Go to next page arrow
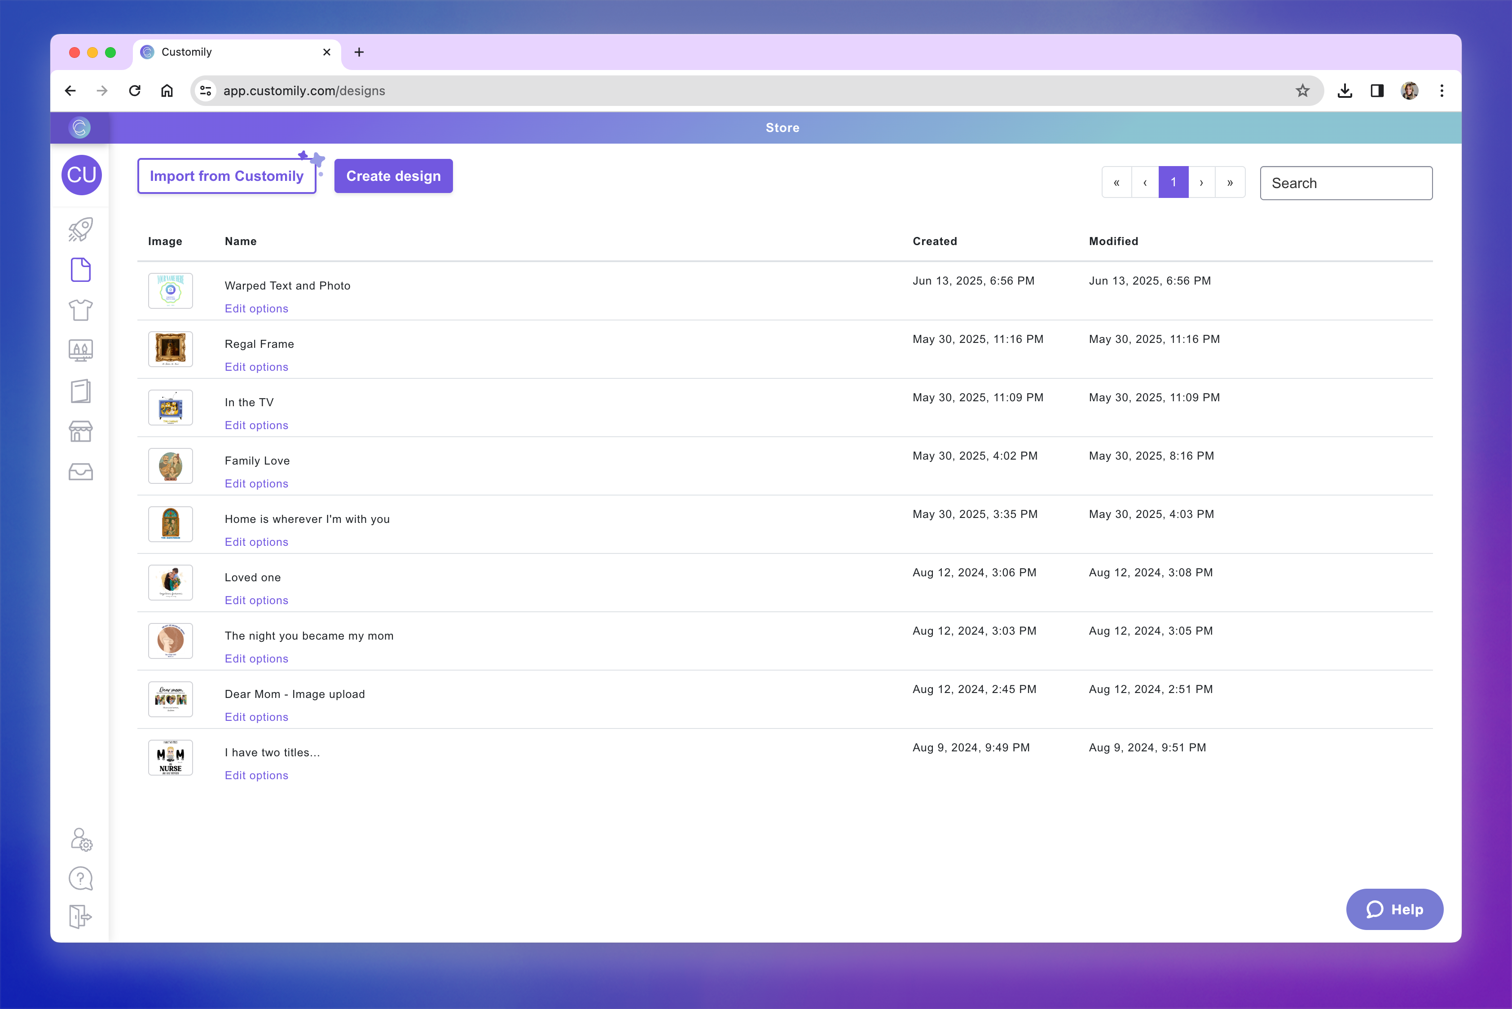The image size is (1512, 1009). coord(1201,183)
